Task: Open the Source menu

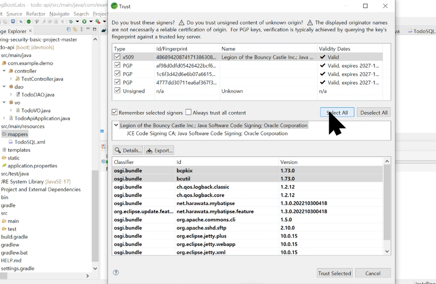Action: pos(14,14)
